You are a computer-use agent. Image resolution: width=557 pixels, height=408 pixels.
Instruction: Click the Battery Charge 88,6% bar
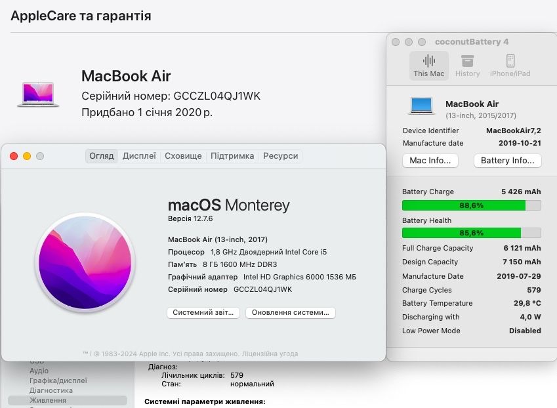(472, 205)
